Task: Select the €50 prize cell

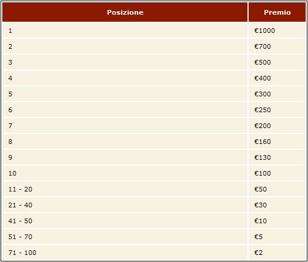Action: pos(277,189)
